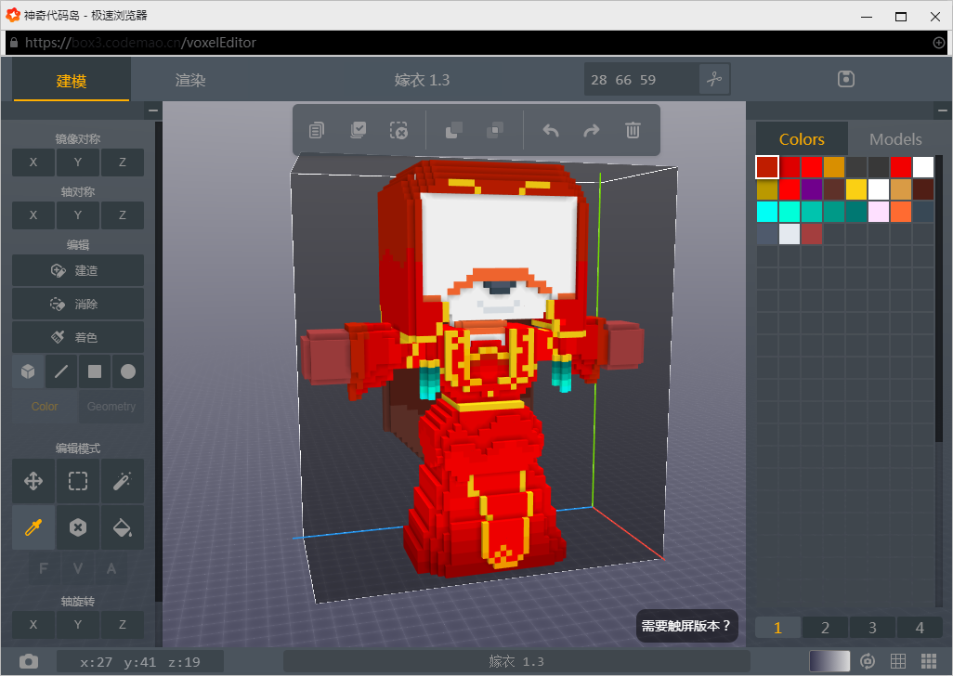The image size is (953, 676).
Task: Toggle mirror symmetry X
Action: (33, 162)
